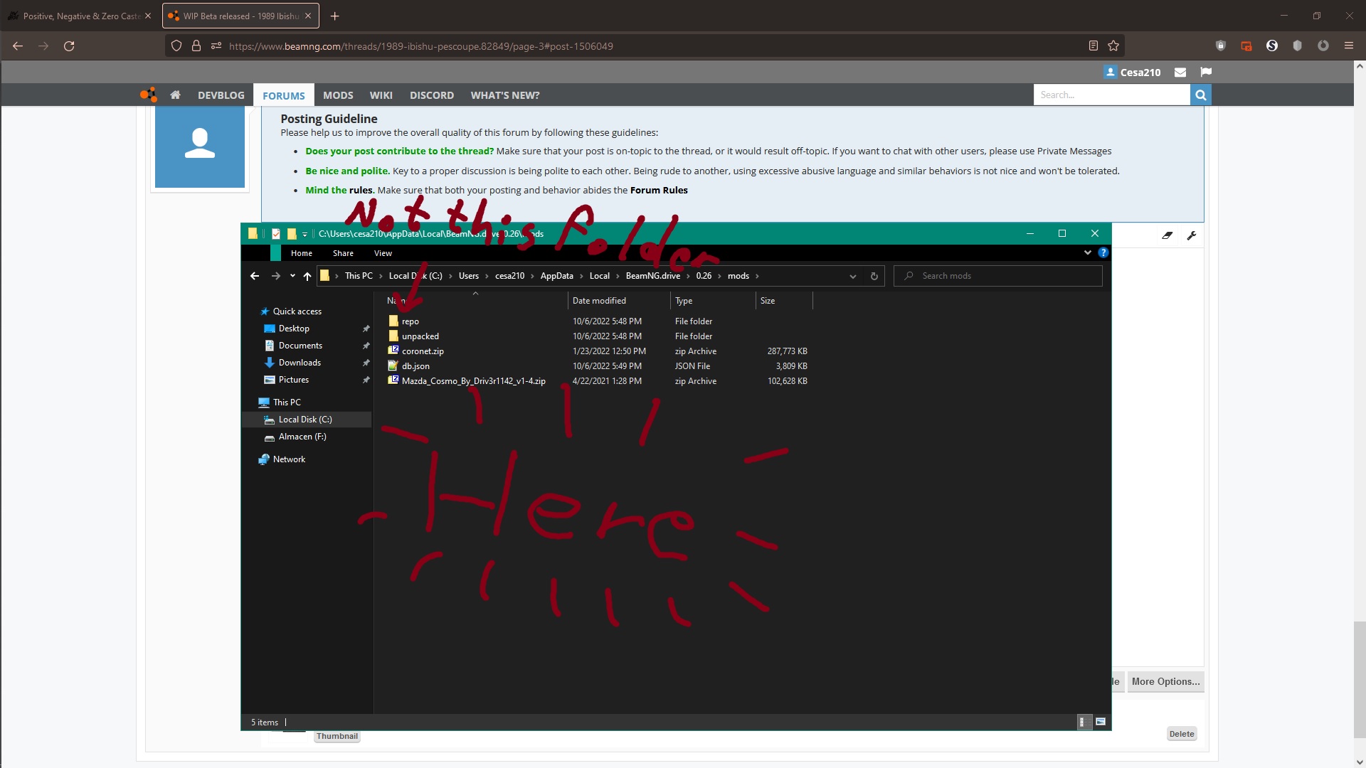
Task: Open the FORUMS tab
Action: point(283,95)
